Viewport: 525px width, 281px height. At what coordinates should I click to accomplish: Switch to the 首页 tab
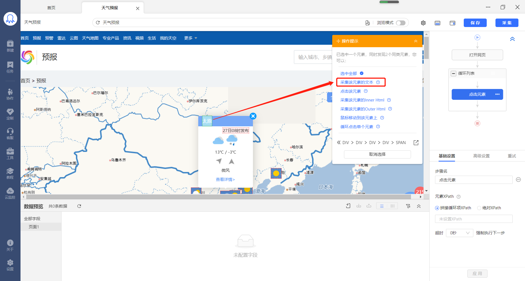pos(51,8)
